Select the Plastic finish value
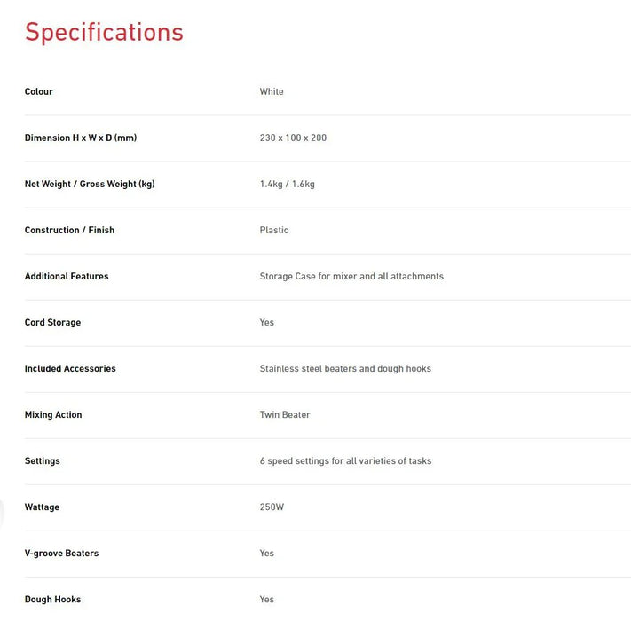Screen dimensions: 631x621 274,231
